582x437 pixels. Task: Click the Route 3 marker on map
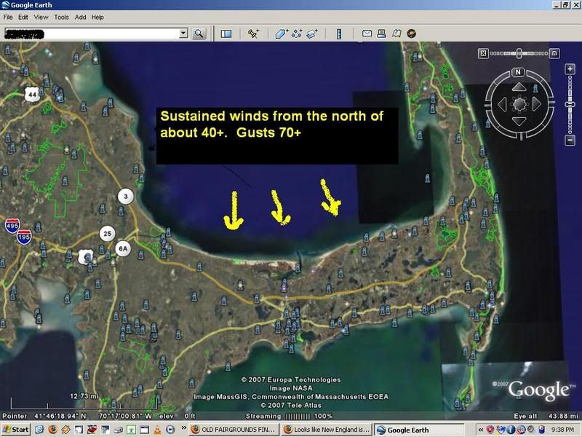coord(126,196)
